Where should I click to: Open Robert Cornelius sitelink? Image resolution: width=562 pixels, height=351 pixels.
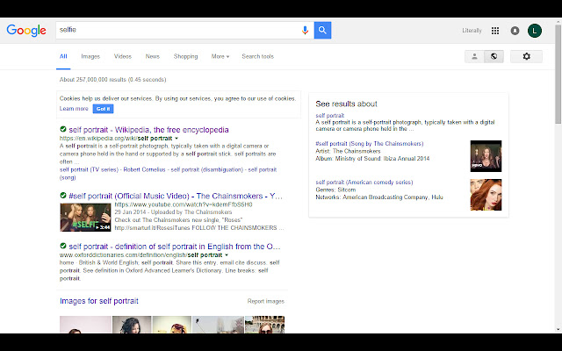click(144, 169)
